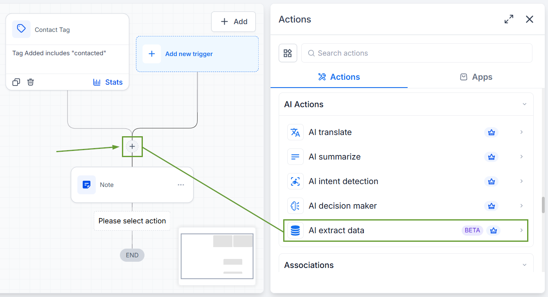Click the grid view icon beside search

[x=288, y=53]
